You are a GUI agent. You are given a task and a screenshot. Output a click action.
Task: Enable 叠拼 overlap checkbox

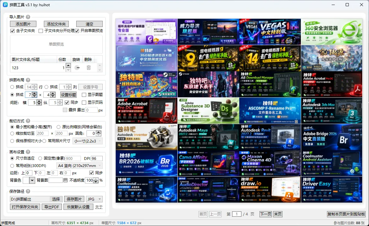tap(65, 110)
